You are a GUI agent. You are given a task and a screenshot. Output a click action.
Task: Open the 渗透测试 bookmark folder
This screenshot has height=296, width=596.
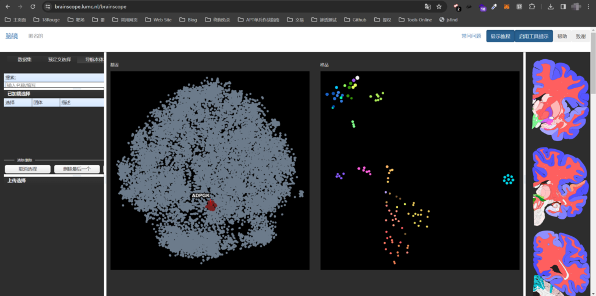(324, 20)
